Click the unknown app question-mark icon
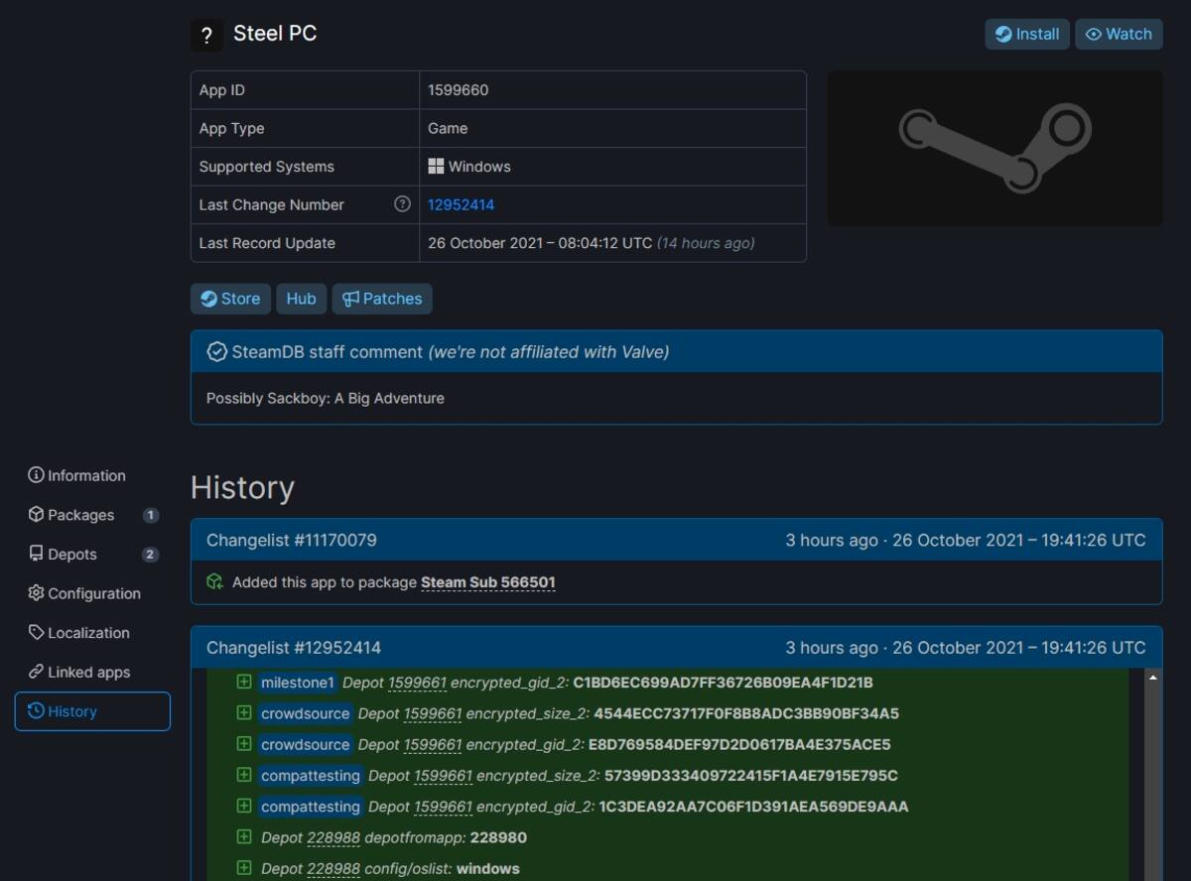This screenshot has height=881, width=1191. pos(206,36)
